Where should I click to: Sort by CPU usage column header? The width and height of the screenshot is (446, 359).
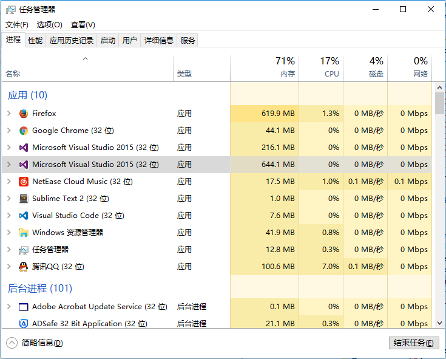coord(321,68)
